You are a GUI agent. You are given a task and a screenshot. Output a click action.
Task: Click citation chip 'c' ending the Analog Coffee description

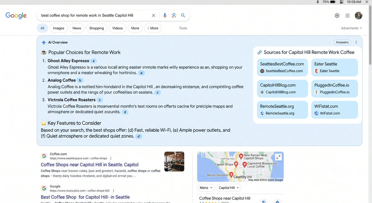[x=157, y=92]
